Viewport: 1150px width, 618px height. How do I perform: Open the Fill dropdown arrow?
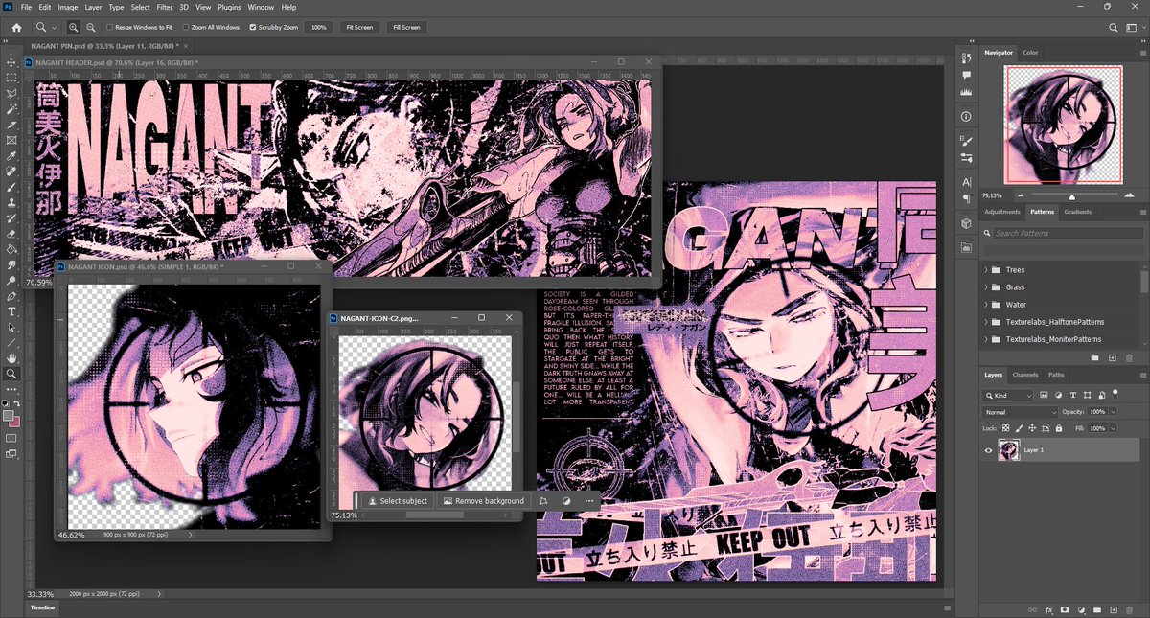pyautogui.click(x=1113, y=428)
